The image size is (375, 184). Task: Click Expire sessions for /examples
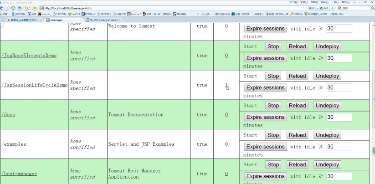[x=266, y=147]
